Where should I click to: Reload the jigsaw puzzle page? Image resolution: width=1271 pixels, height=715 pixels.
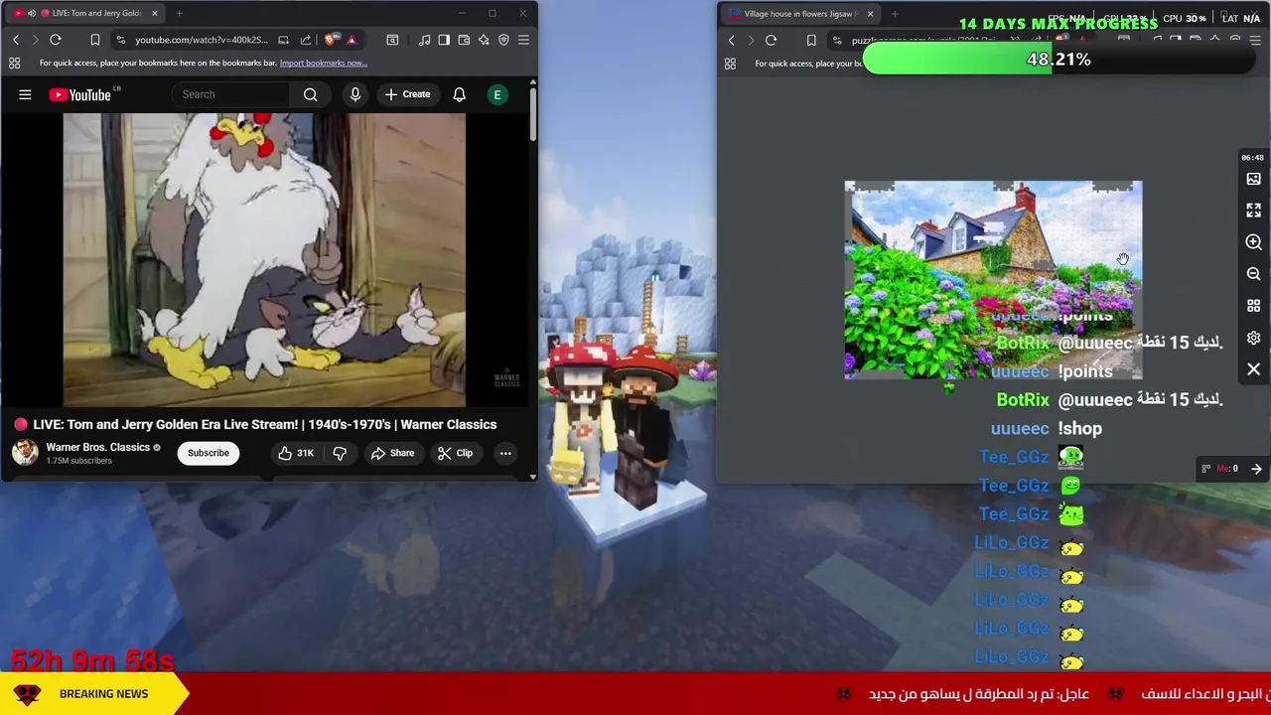click(x=771, y=41)
